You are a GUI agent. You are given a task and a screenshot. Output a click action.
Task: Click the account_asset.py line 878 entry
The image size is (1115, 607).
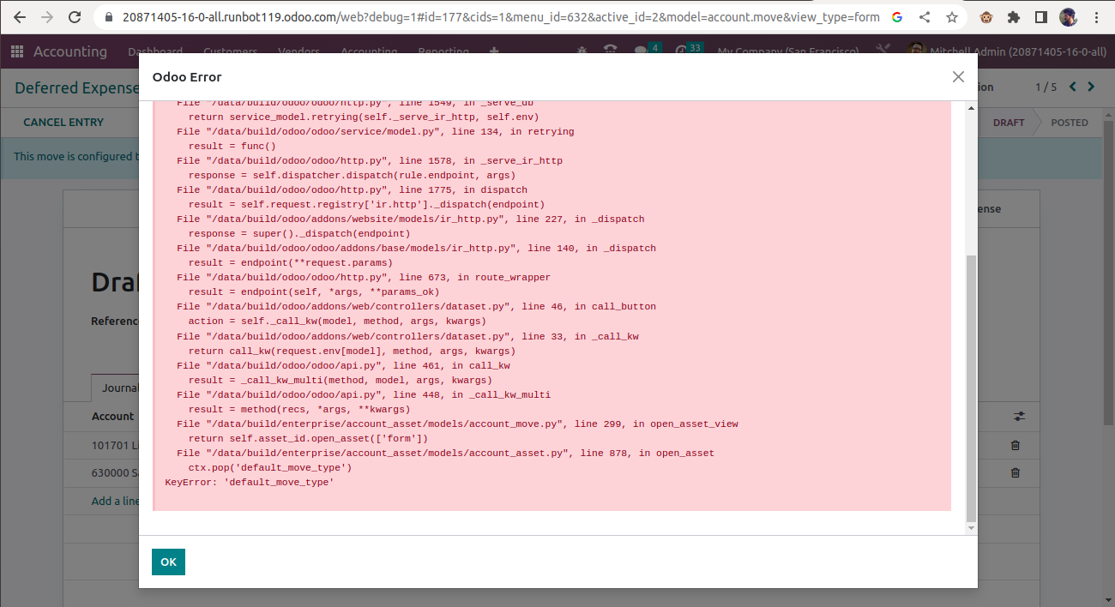445,454
